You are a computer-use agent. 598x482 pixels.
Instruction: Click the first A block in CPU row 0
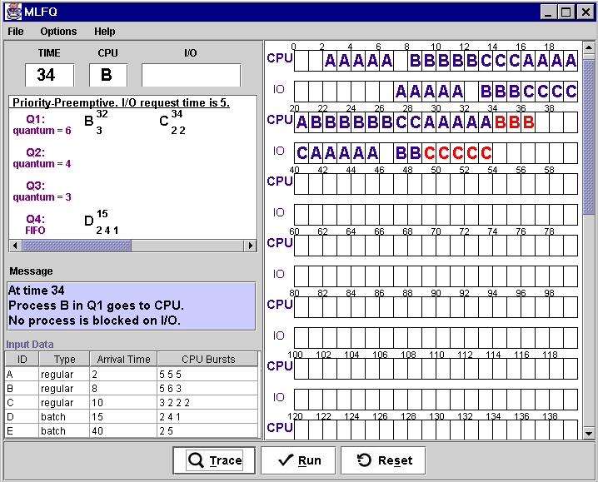(331, 61)
